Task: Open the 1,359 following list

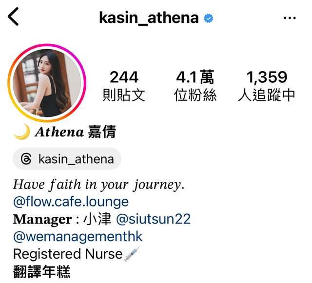Action: (x=267, y=86)
